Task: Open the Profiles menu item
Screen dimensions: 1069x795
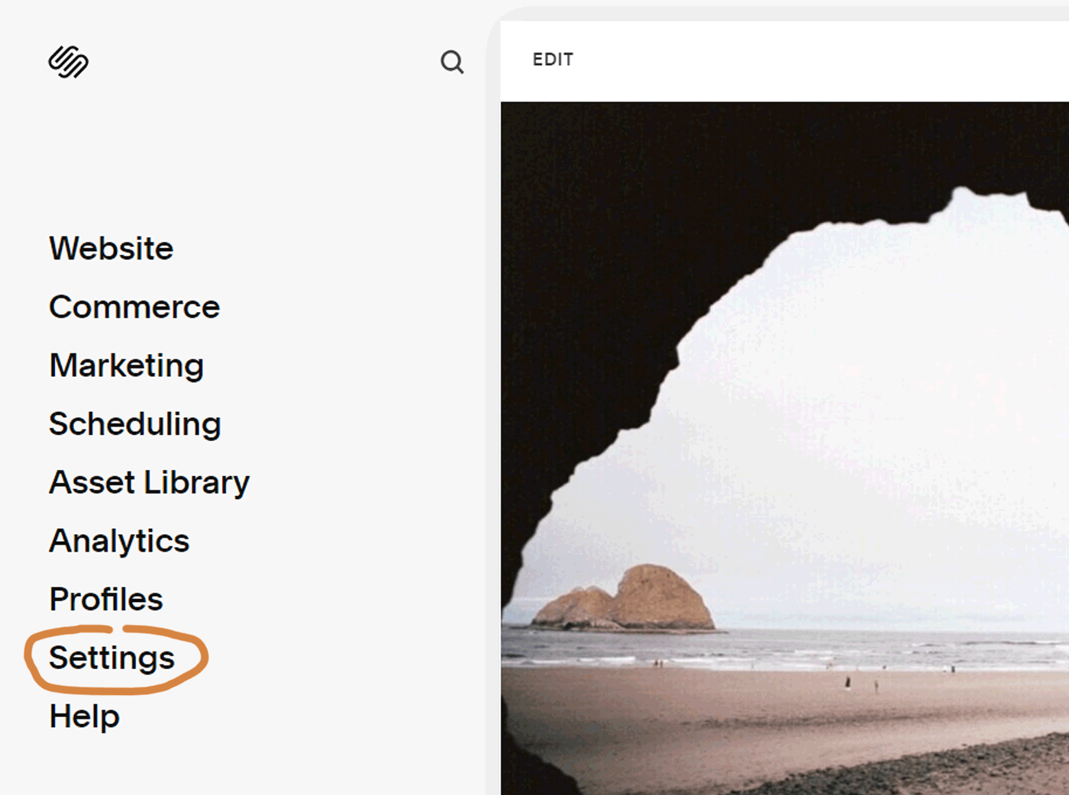Action: (106, 599)
